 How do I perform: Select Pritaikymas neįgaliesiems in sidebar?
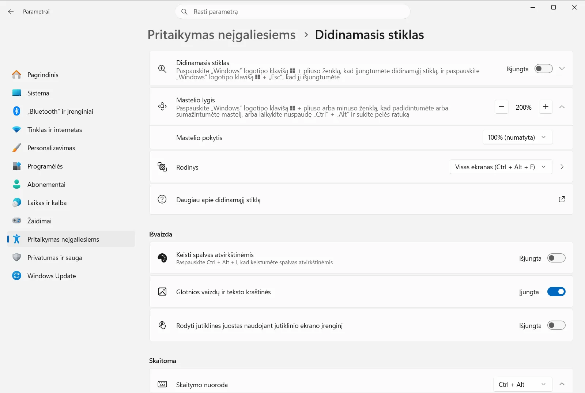click(x=71, y=239)
